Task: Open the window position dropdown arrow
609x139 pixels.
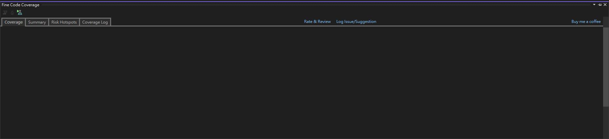Action: tap(594, 5)
